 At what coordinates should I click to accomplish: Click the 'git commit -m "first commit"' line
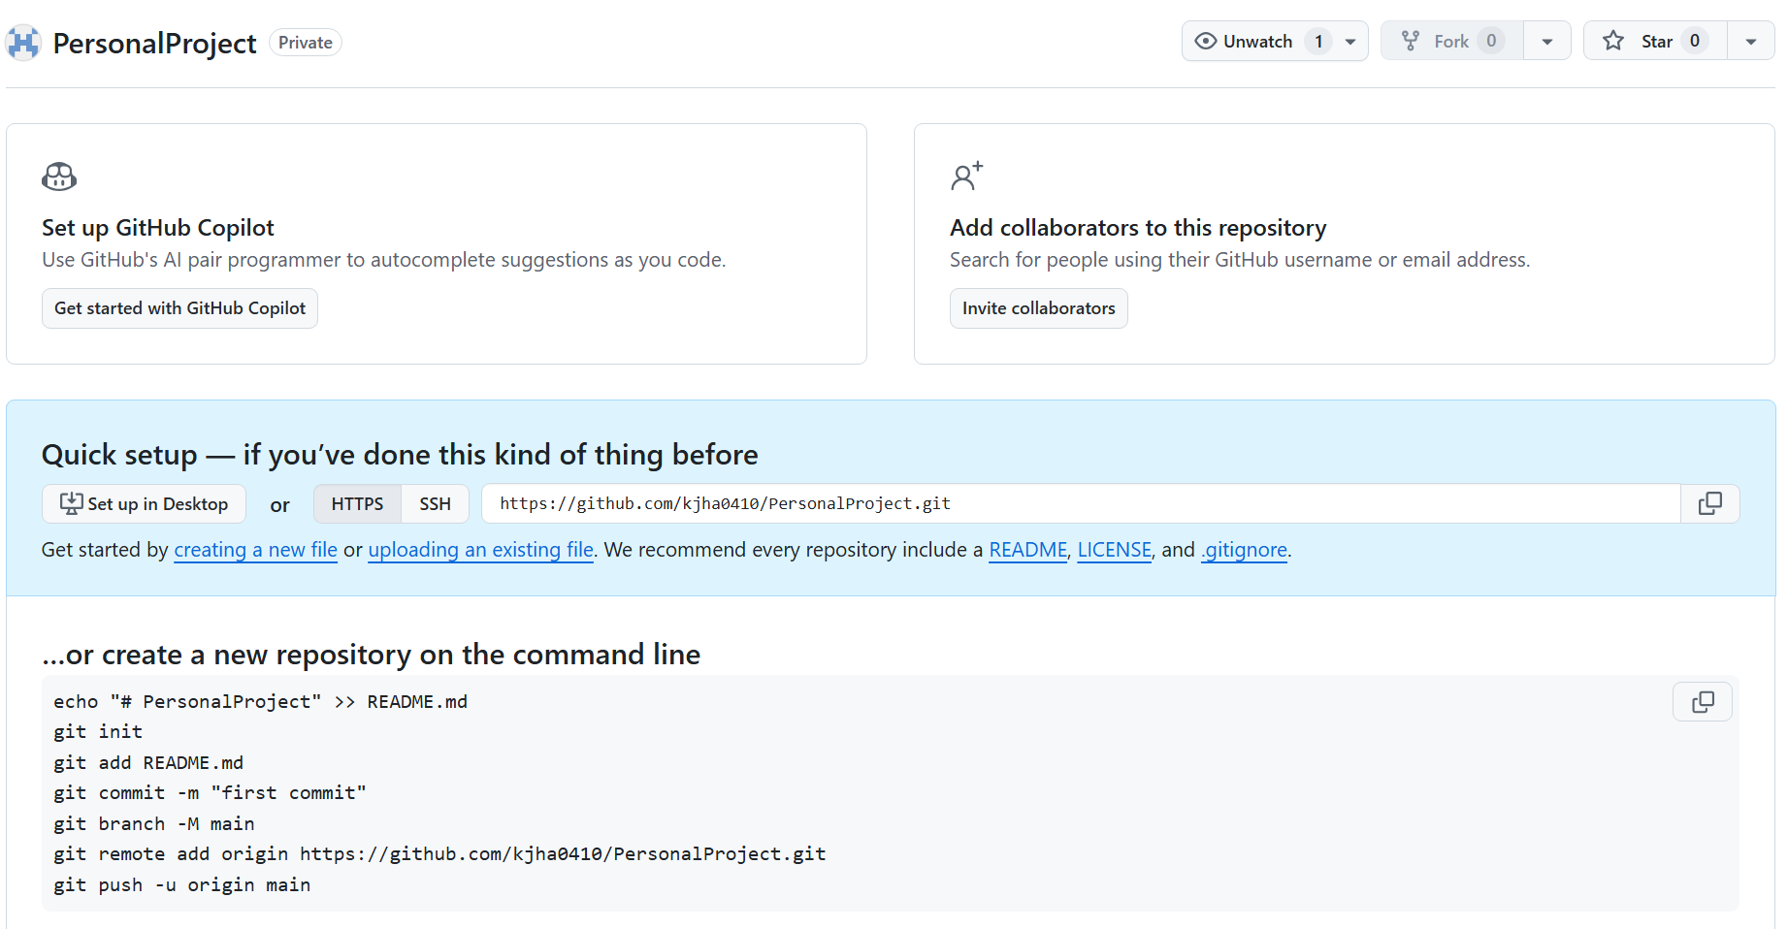(x=211, y=793)
